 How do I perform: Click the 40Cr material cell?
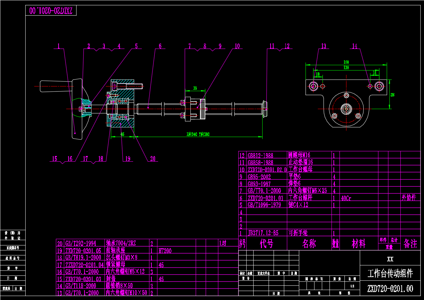pyautogui.click(x=346, y=198)
